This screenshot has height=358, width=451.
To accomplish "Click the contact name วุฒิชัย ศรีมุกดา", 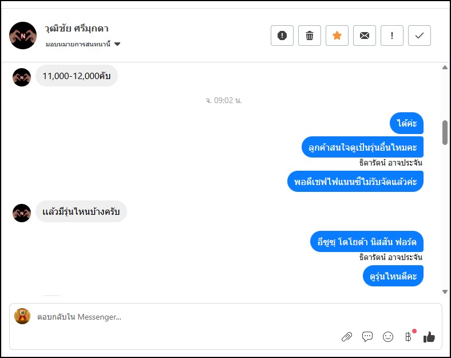I will (x=77, y=29).
